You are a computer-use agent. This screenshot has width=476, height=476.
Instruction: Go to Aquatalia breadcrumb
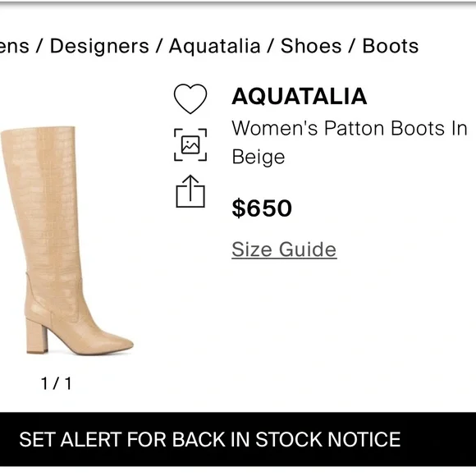215,46
